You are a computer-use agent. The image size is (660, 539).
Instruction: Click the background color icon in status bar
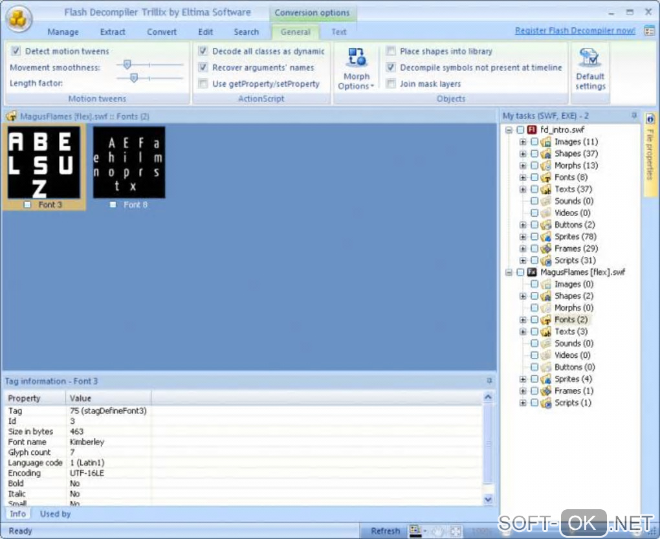tap(417, 531)
